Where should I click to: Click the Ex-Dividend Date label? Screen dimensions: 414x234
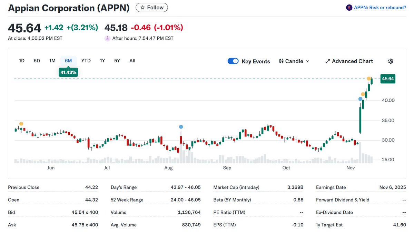334,212
